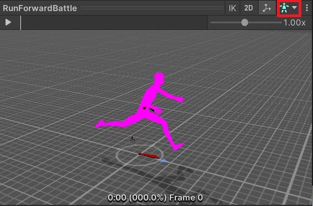Click the cyan avatar preview model icon
The height and width of the screenshot is (206, 313).
[x=284, y=8]
